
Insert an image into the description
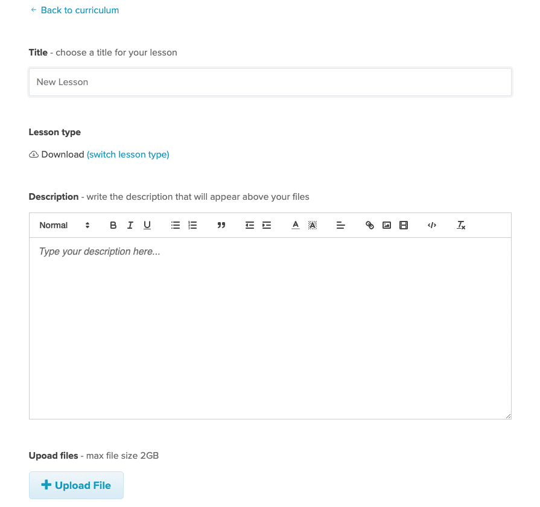[x=386, y=225]
